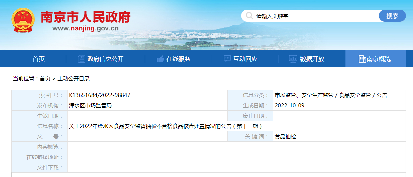
Task: Go to 在线服务 menu label
Action: [x=178, y=59]
